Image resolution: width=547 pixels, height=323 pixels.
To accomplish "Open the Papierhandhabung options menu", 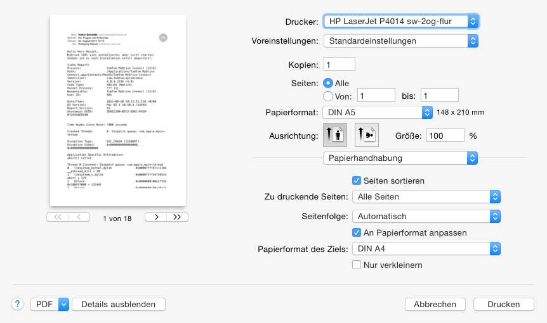I will point(400,158).
